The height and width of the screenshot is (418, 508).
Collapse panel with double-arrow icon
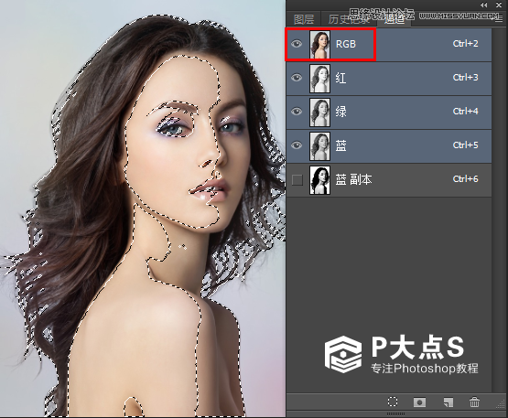pos(483,5)
